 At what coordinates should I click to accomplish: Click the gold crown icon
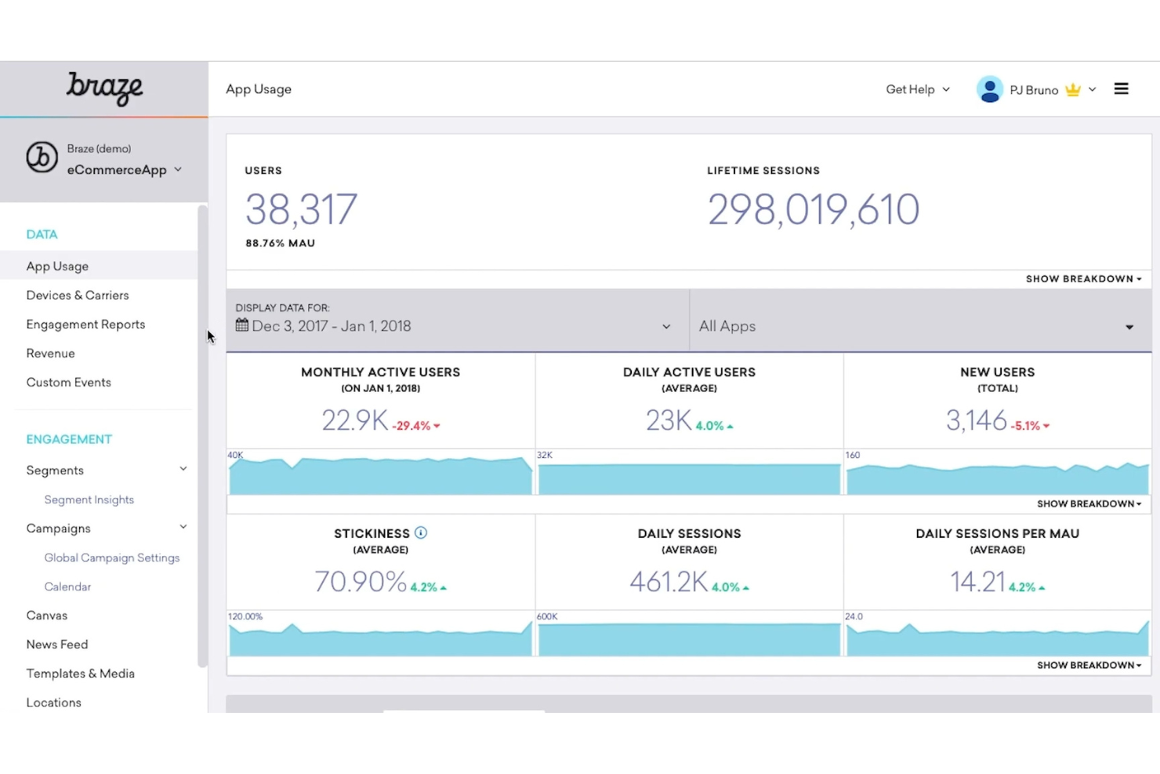tap(1073, 89)
